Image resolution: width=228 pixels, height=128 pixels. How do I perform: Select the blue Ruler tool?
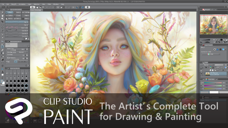tap(2, 69)
